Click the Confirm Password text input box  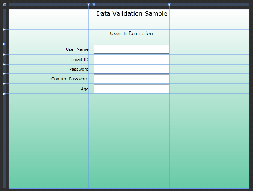coord(131,79)
